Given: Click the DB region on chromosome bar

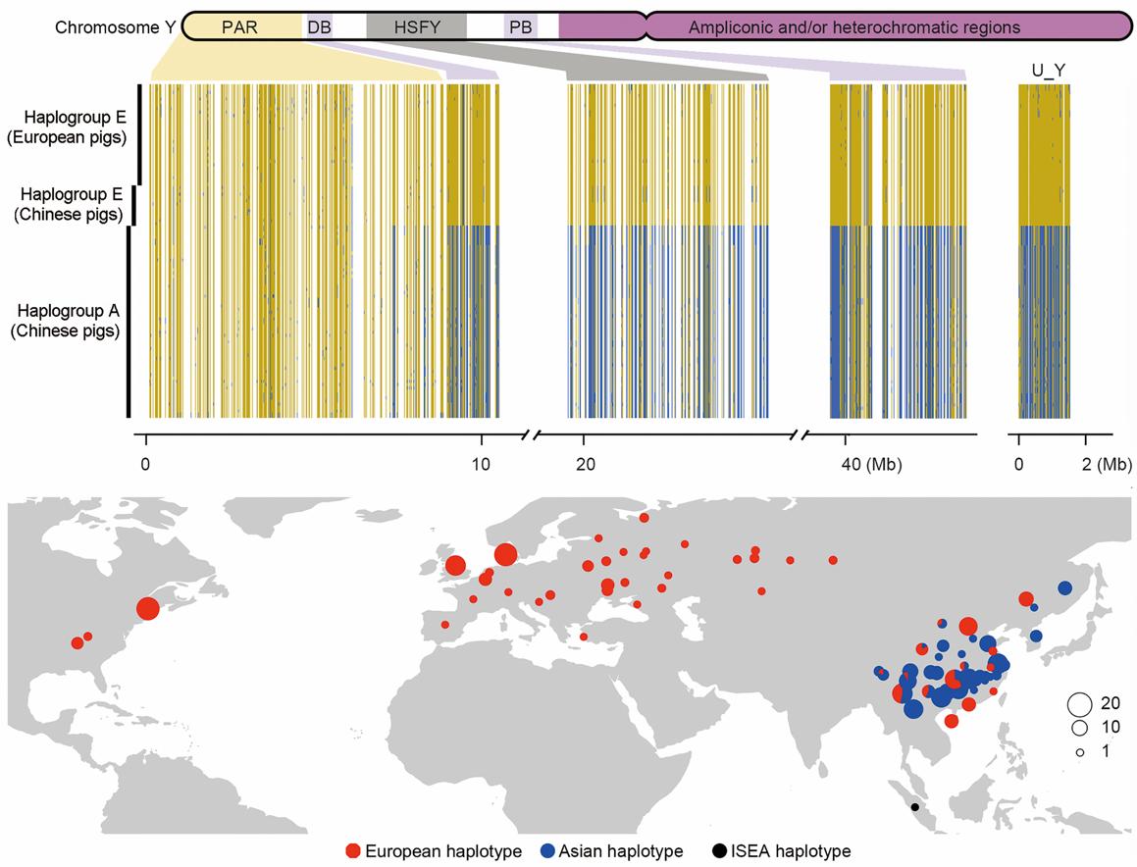Looking at the screenshot, I should point(319,26).
